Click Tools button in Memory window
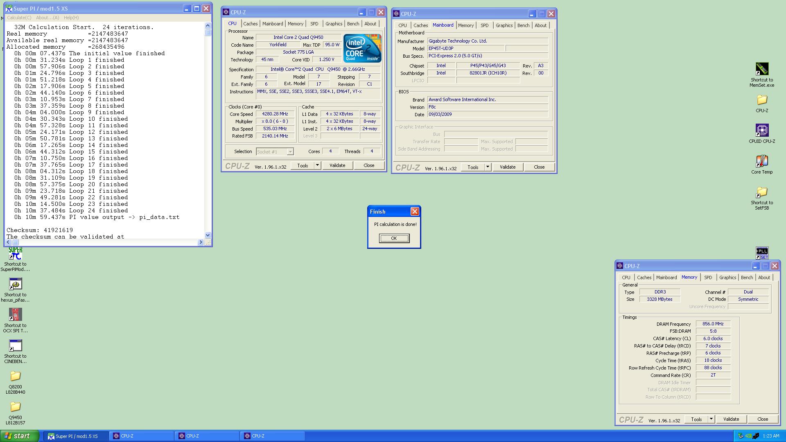Screen dimensions: 786x442 pos(696,419)
